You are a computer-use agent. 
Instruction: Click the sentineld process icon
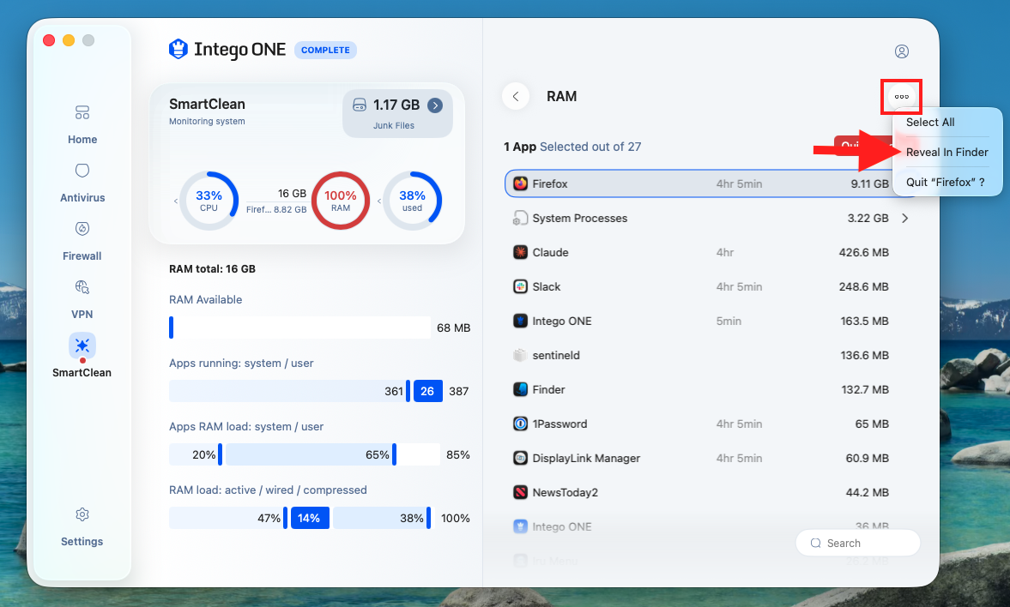point(521,355)
